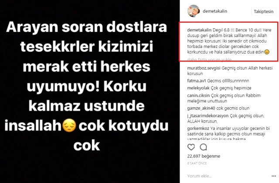Viewport: 279px width, 183px height.
Task: Open canin.ciksin's profile from comments
Action: (x=198, y=95)
